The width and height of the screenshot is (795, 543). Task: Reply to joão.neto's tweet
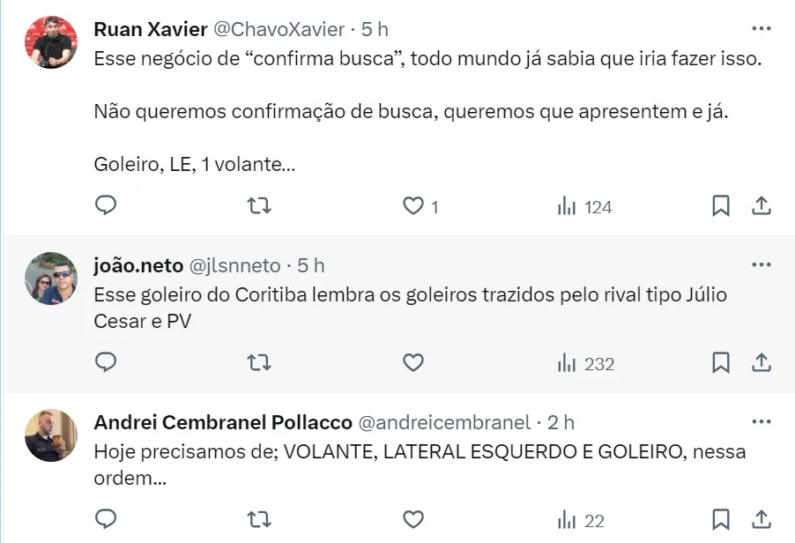(106, 363)
